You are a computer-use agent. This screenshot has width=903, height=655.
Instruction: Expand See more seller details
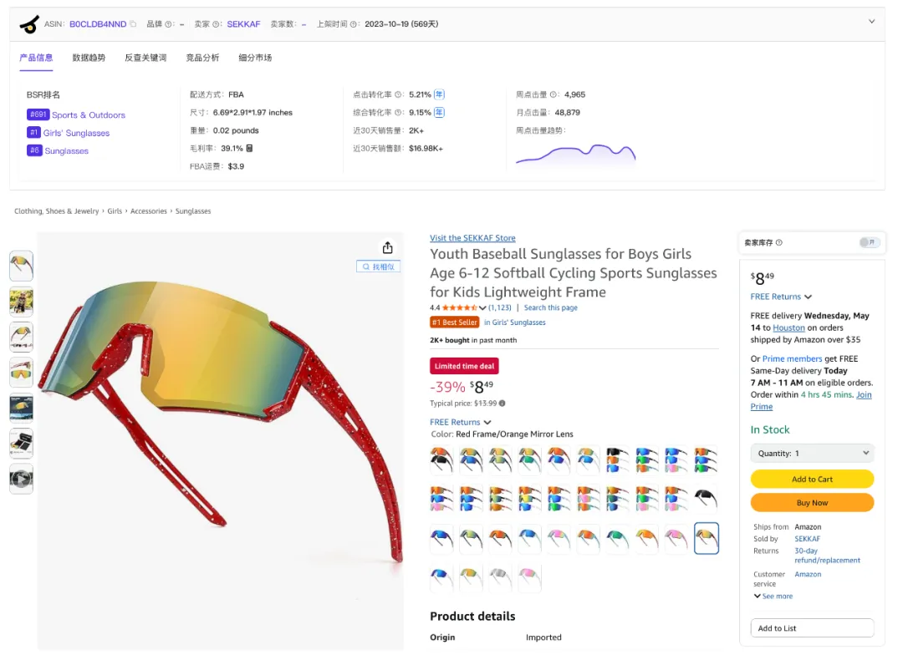pyautogui.click(x=773, y=597)
